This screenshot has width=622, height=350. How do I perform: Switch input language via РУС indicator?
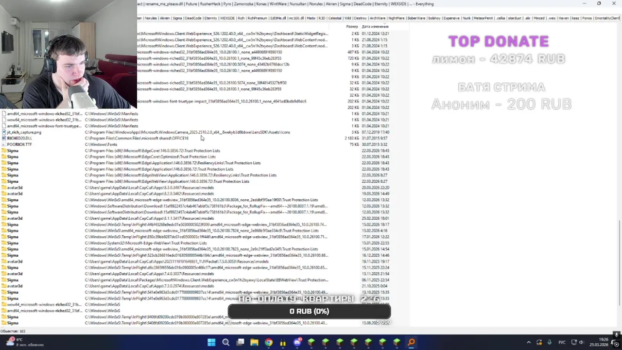click(x=562, y=342)
